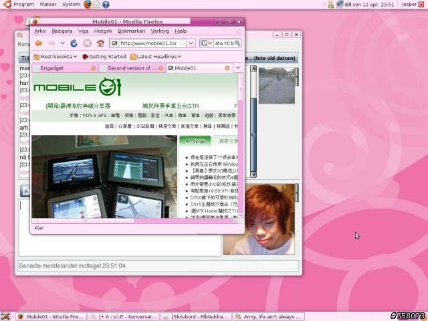This screenshot has width=428, height=321.
Task: Click the Ubuntu logo in panel
Action: click(x=7, y=5)
